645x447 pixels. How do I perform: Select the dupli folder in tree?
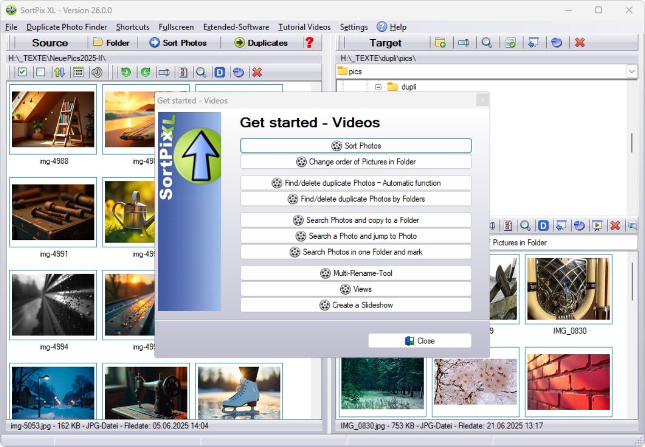click(408, 87)
